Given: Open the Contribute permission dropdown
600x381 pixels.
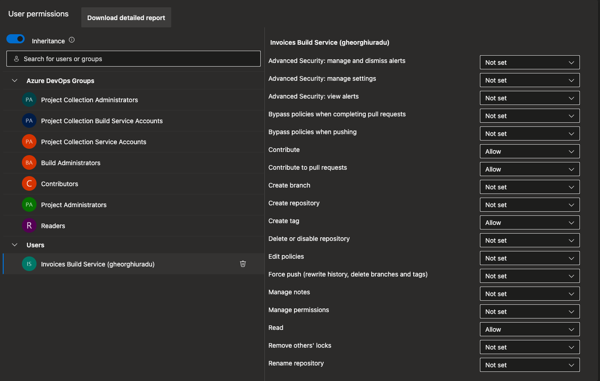Looking at the screenshot, I should point(530,151).
